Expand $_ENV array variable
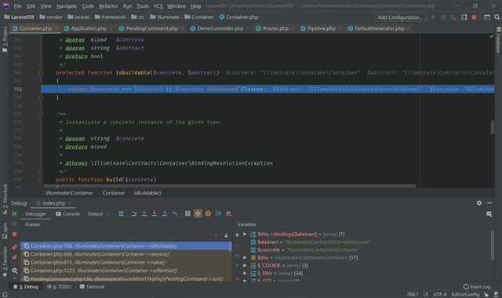The width and height of the screenshot is (502, 298). [x=245, y=274]
